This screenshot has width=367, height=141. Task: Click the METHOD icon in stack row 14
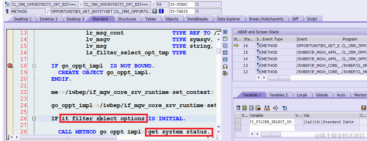[259, 59]
